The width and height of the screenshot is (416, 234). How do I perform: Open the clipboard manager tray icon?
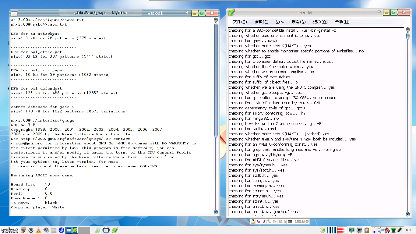tap(367, 230)
